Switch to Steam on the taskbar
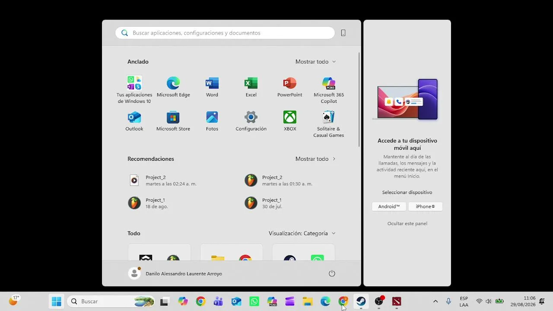Screen dimensions: 553x311 point(361,301)
